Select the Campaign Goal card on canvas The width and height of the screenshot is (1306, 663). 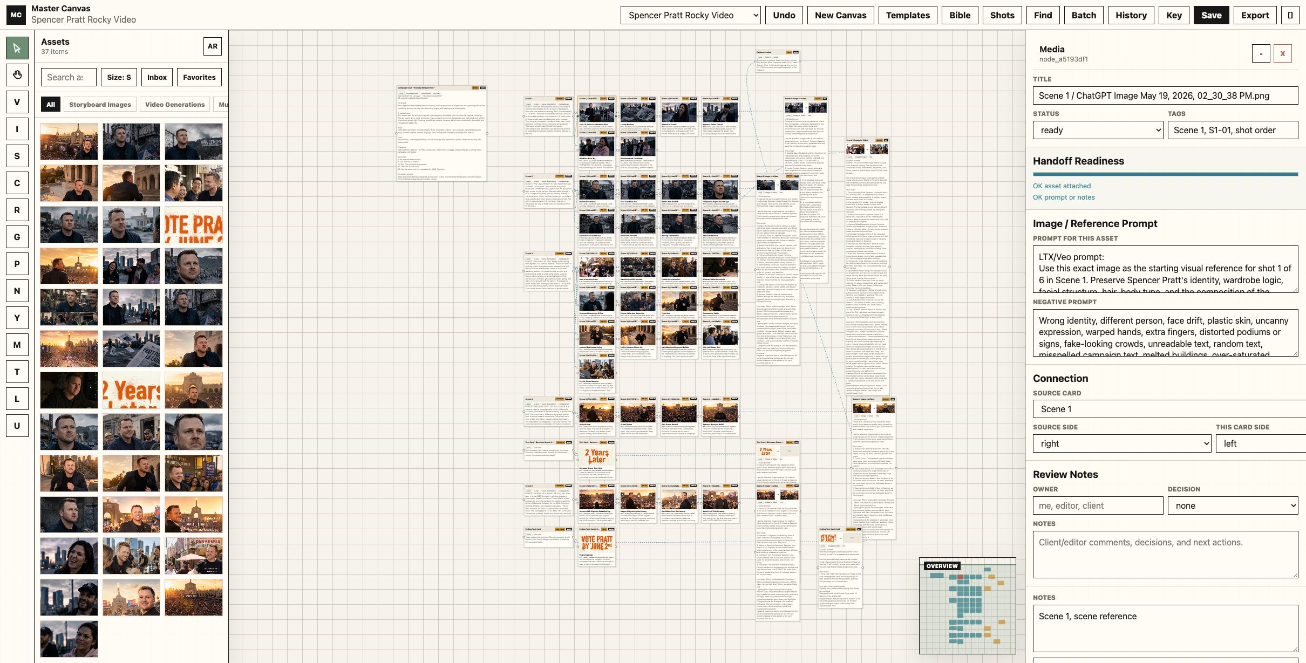point(441,133)
